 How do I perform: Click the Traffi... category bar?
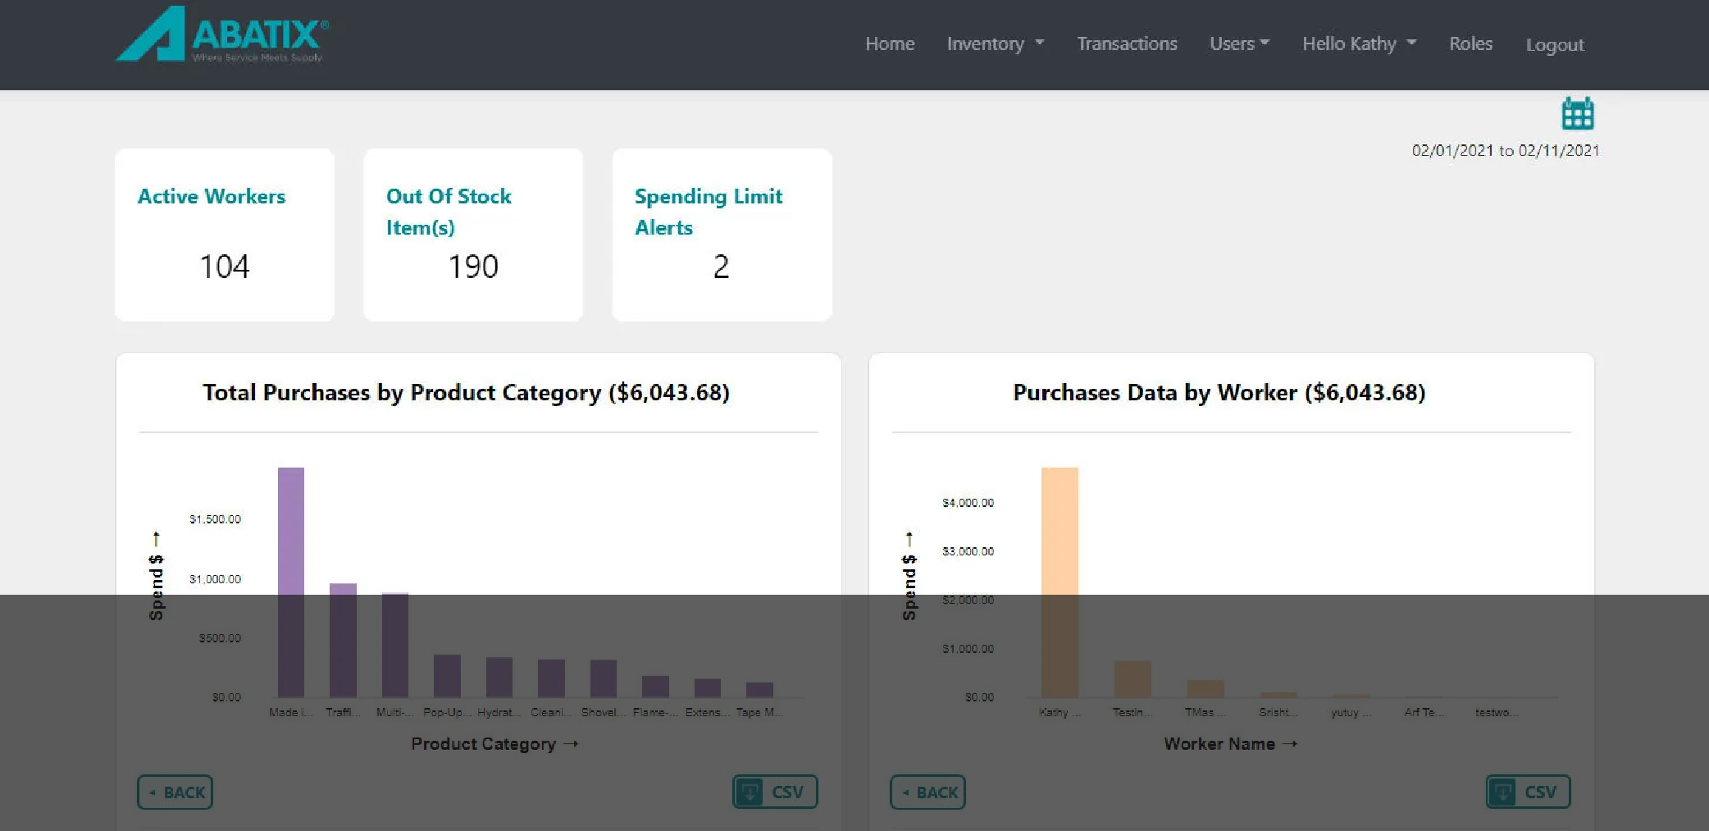tap(343, 640)
